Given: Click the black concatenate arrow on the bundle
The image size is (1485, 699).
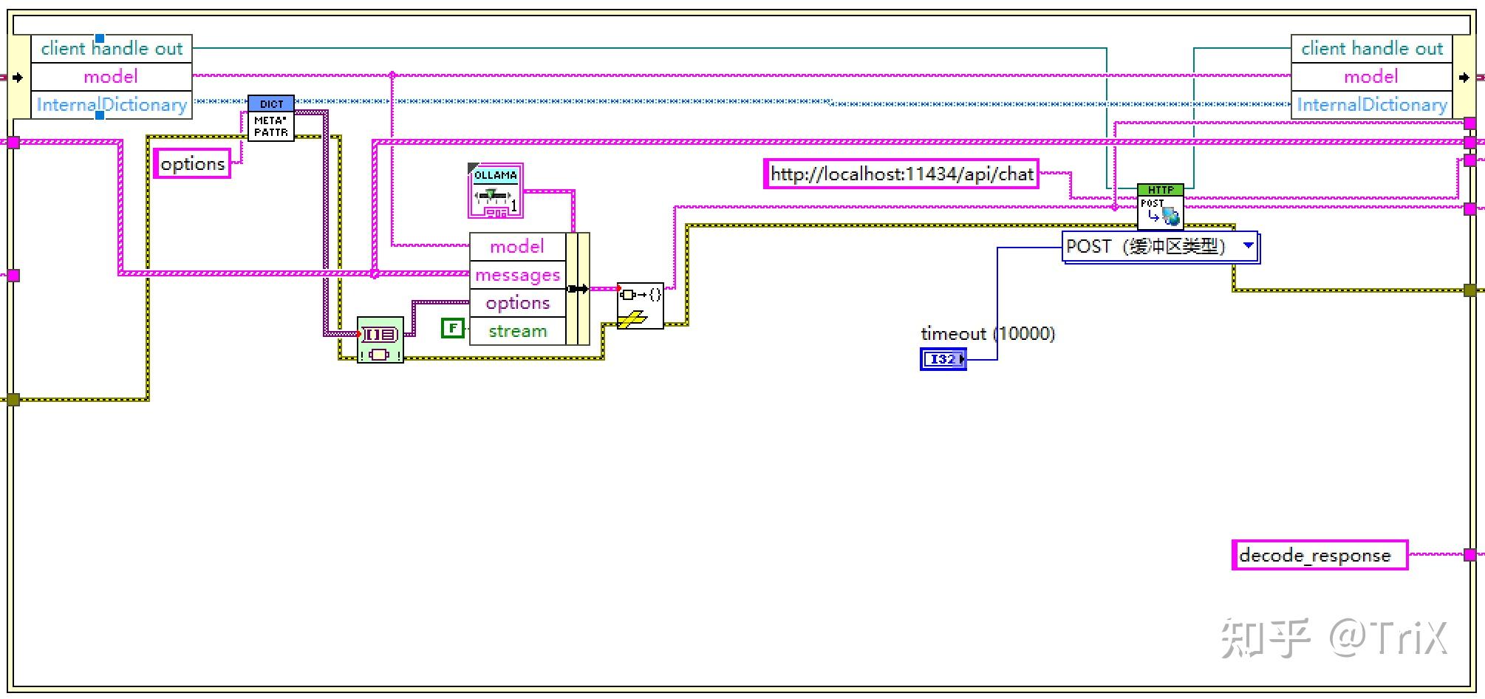Looking at the screenshot, I should tap(577, 288).
